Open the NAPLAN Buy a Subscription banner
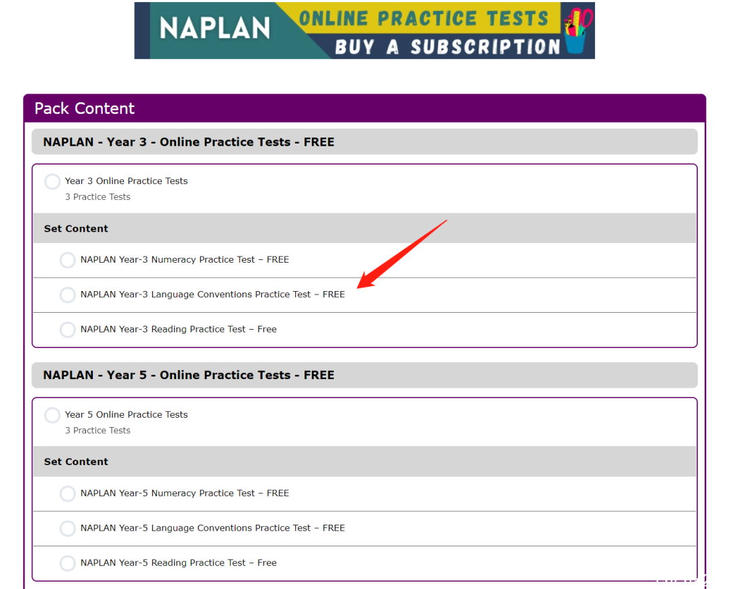 point(364,30)
